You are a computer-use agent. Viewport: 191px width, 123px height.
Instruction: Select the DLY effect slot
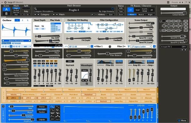pos(164,26)
